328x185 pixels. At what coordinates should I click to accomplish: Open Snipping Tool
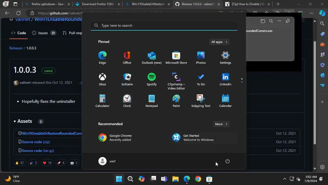click(x=201, y=101)
